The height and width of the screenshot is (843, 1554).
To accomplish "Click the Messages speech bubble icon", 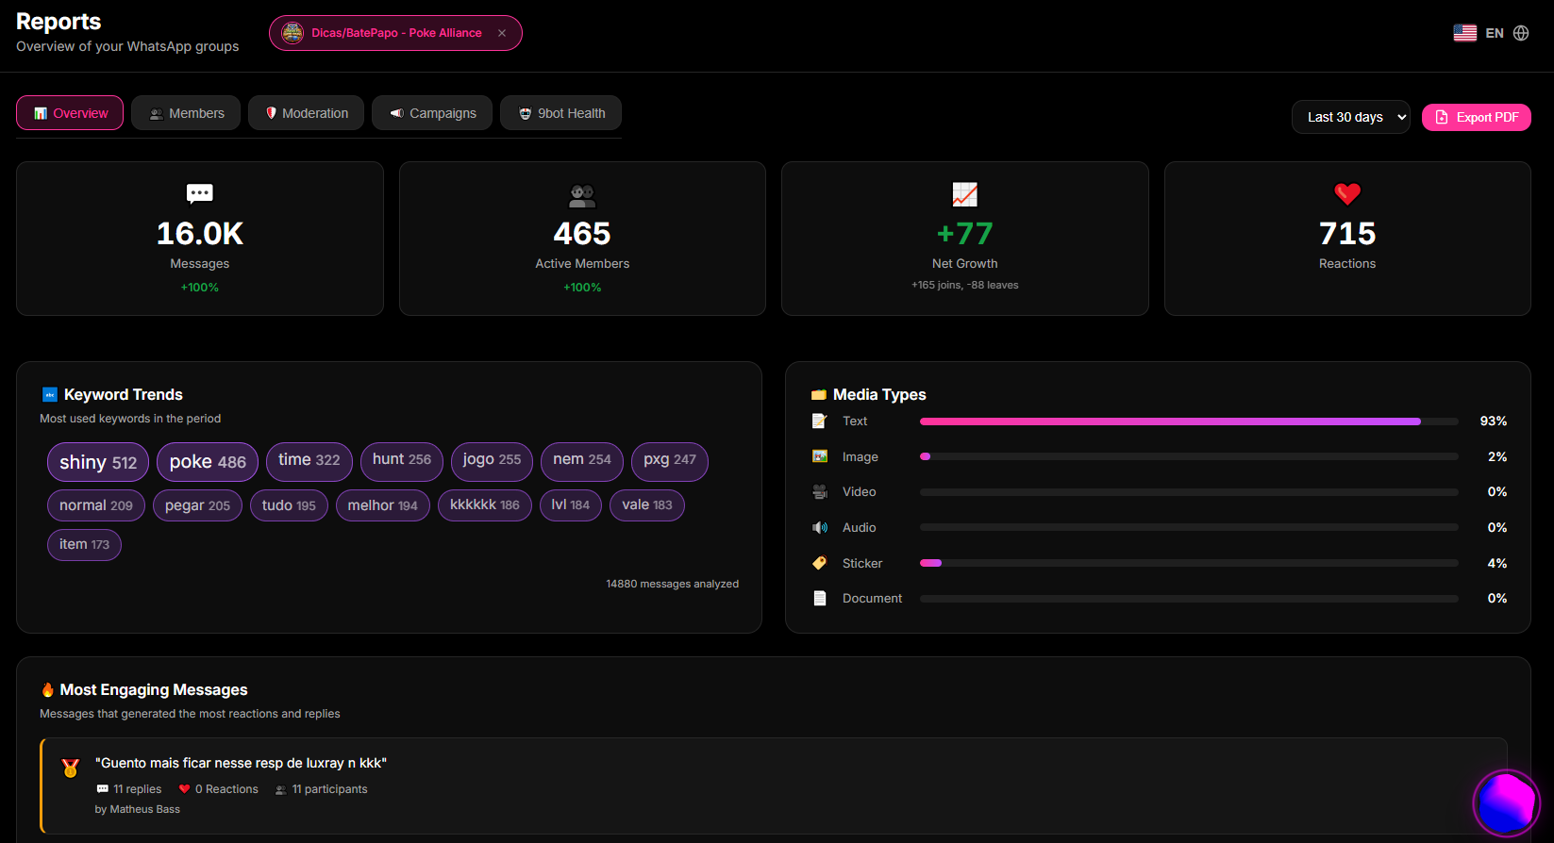I will pos(200,194).
